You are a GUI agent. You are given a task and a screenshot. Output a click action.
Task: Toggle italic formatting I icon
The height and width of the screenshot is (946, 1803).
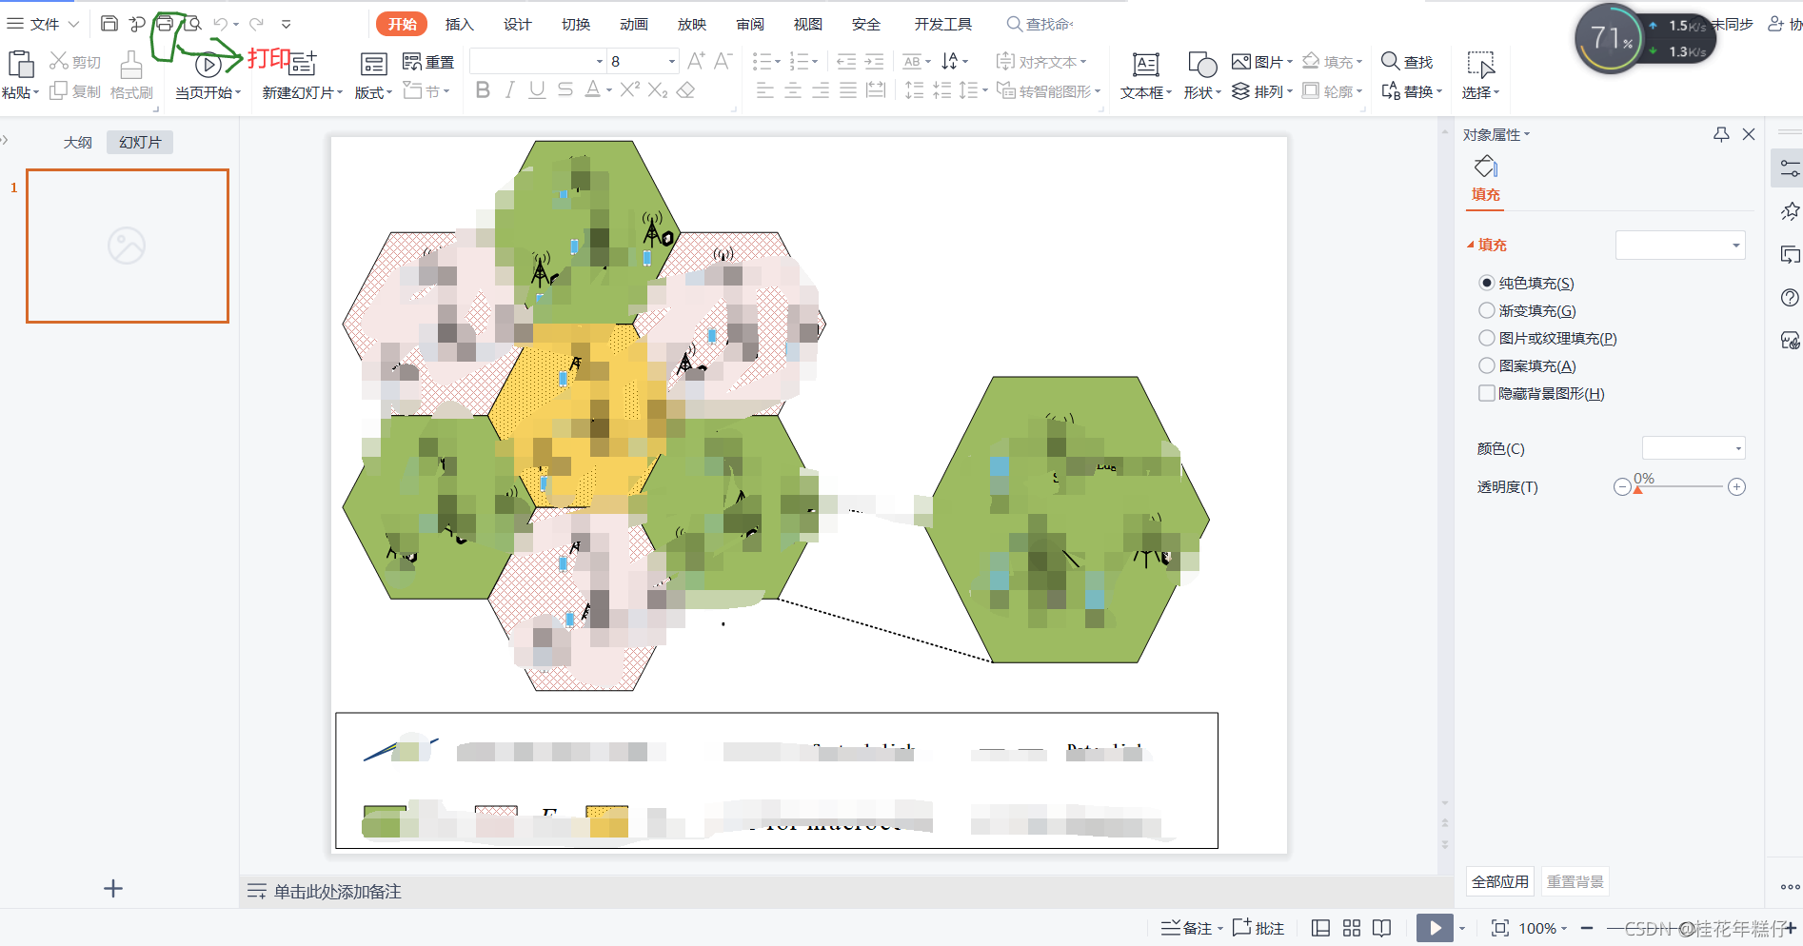[510, 90]
